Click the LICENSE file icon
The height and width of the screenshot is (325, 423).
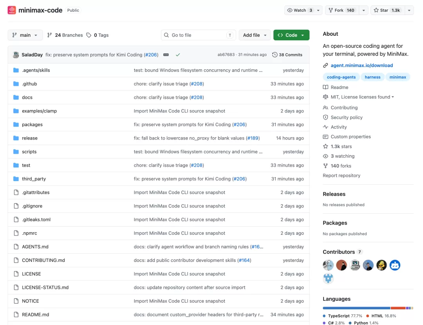click(16, 274)
